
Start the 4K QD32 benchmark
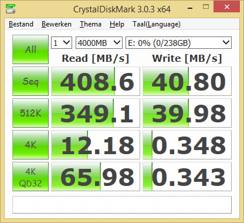pos(30,177)
